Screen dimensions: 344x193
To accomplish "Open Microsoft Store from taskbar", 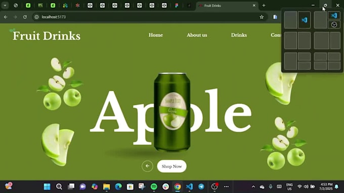I will (x=130, y=186).
